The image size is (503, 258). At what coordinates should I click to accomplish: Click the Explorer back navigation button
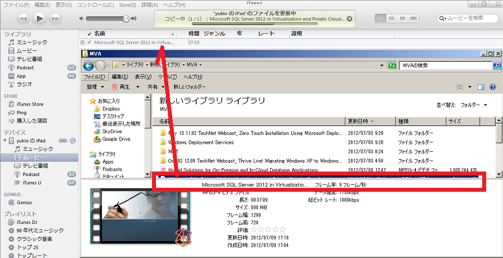(89, 65)
